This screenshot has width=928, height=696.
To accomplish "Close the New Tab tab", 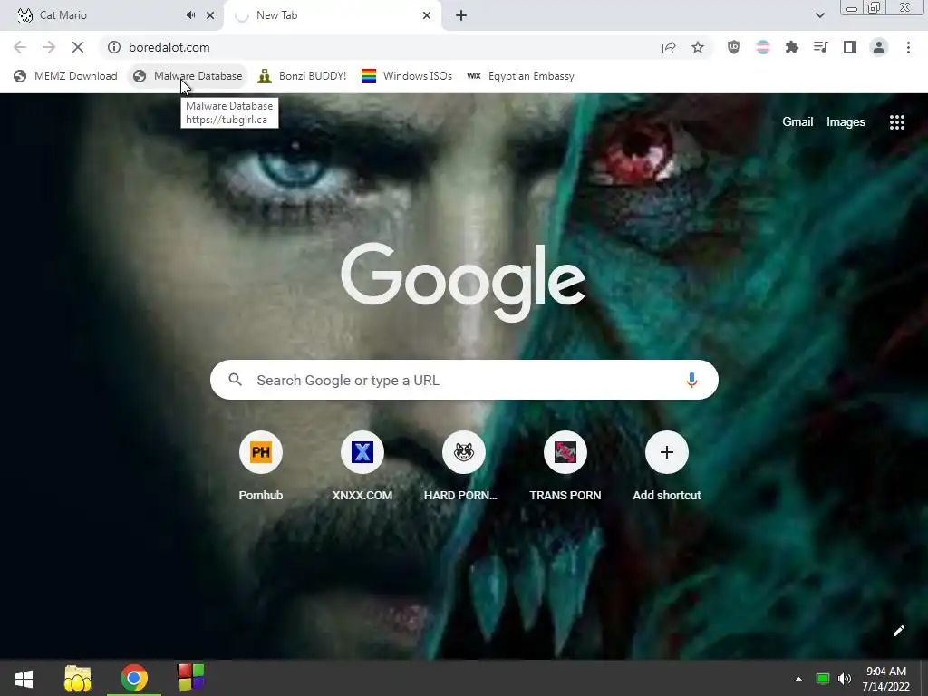I will (x=427, y=15).
